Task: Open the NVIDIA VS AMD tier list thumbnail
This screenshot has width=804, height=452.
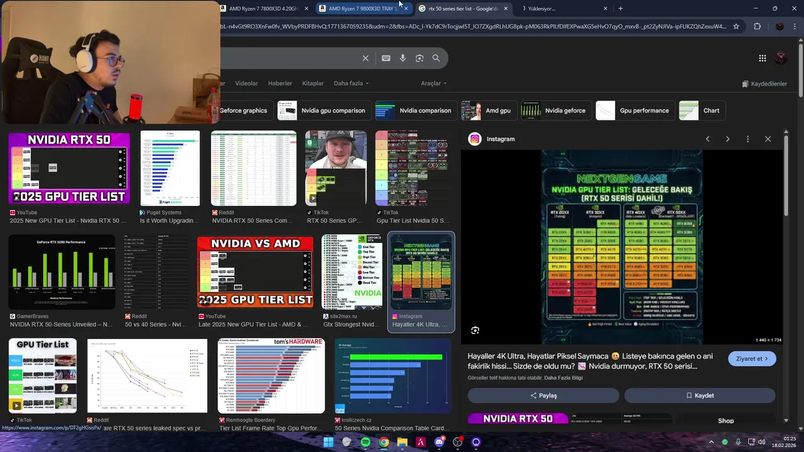Action: [x=255, y=272]
